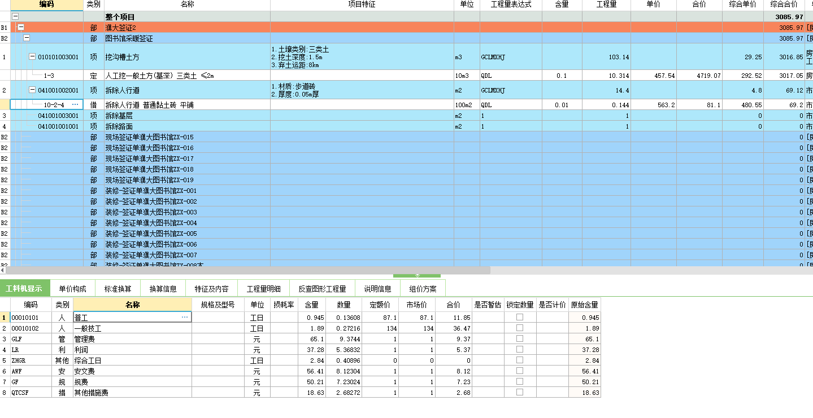This screenshot has width=813, height=418.
Task: Select row 装修-签证单濮大图书馆ZX-002
Action: [x=407, y=201]
